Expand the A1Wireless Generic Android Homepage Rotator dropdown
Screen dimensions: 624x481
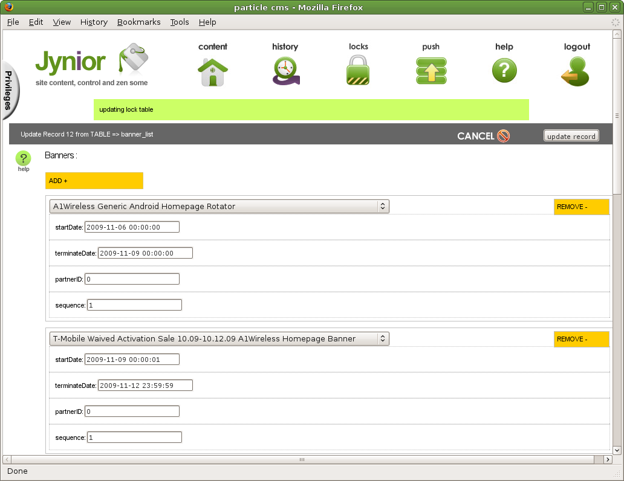coord(219,207)
